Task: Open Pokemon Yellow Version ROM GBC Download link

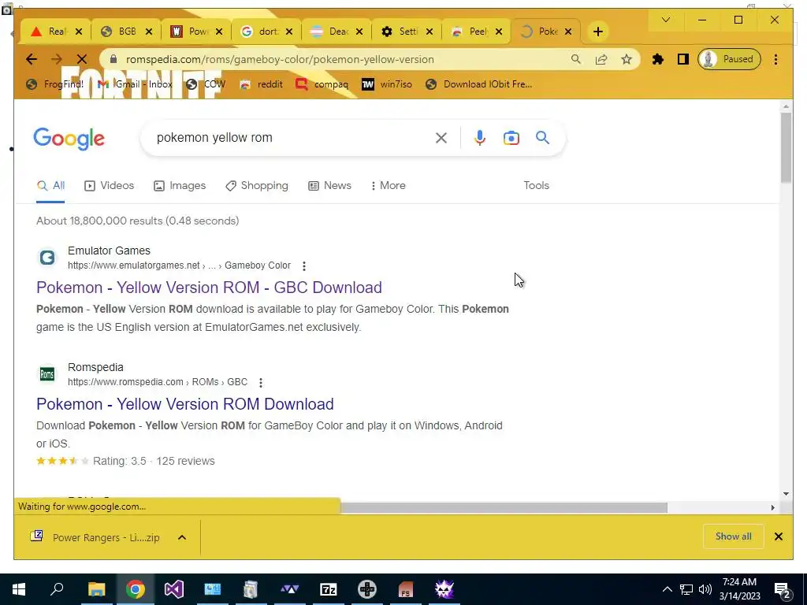Action: 209,288
